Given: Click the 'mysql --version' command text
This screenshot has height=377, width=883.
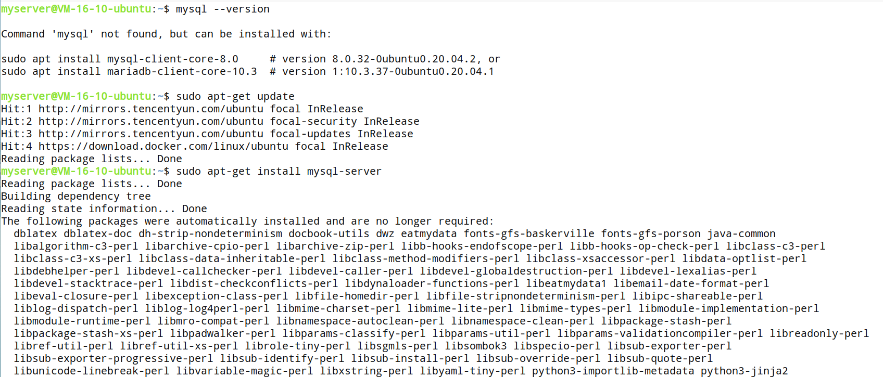Looking at the screenshot, I should (223, 9).
